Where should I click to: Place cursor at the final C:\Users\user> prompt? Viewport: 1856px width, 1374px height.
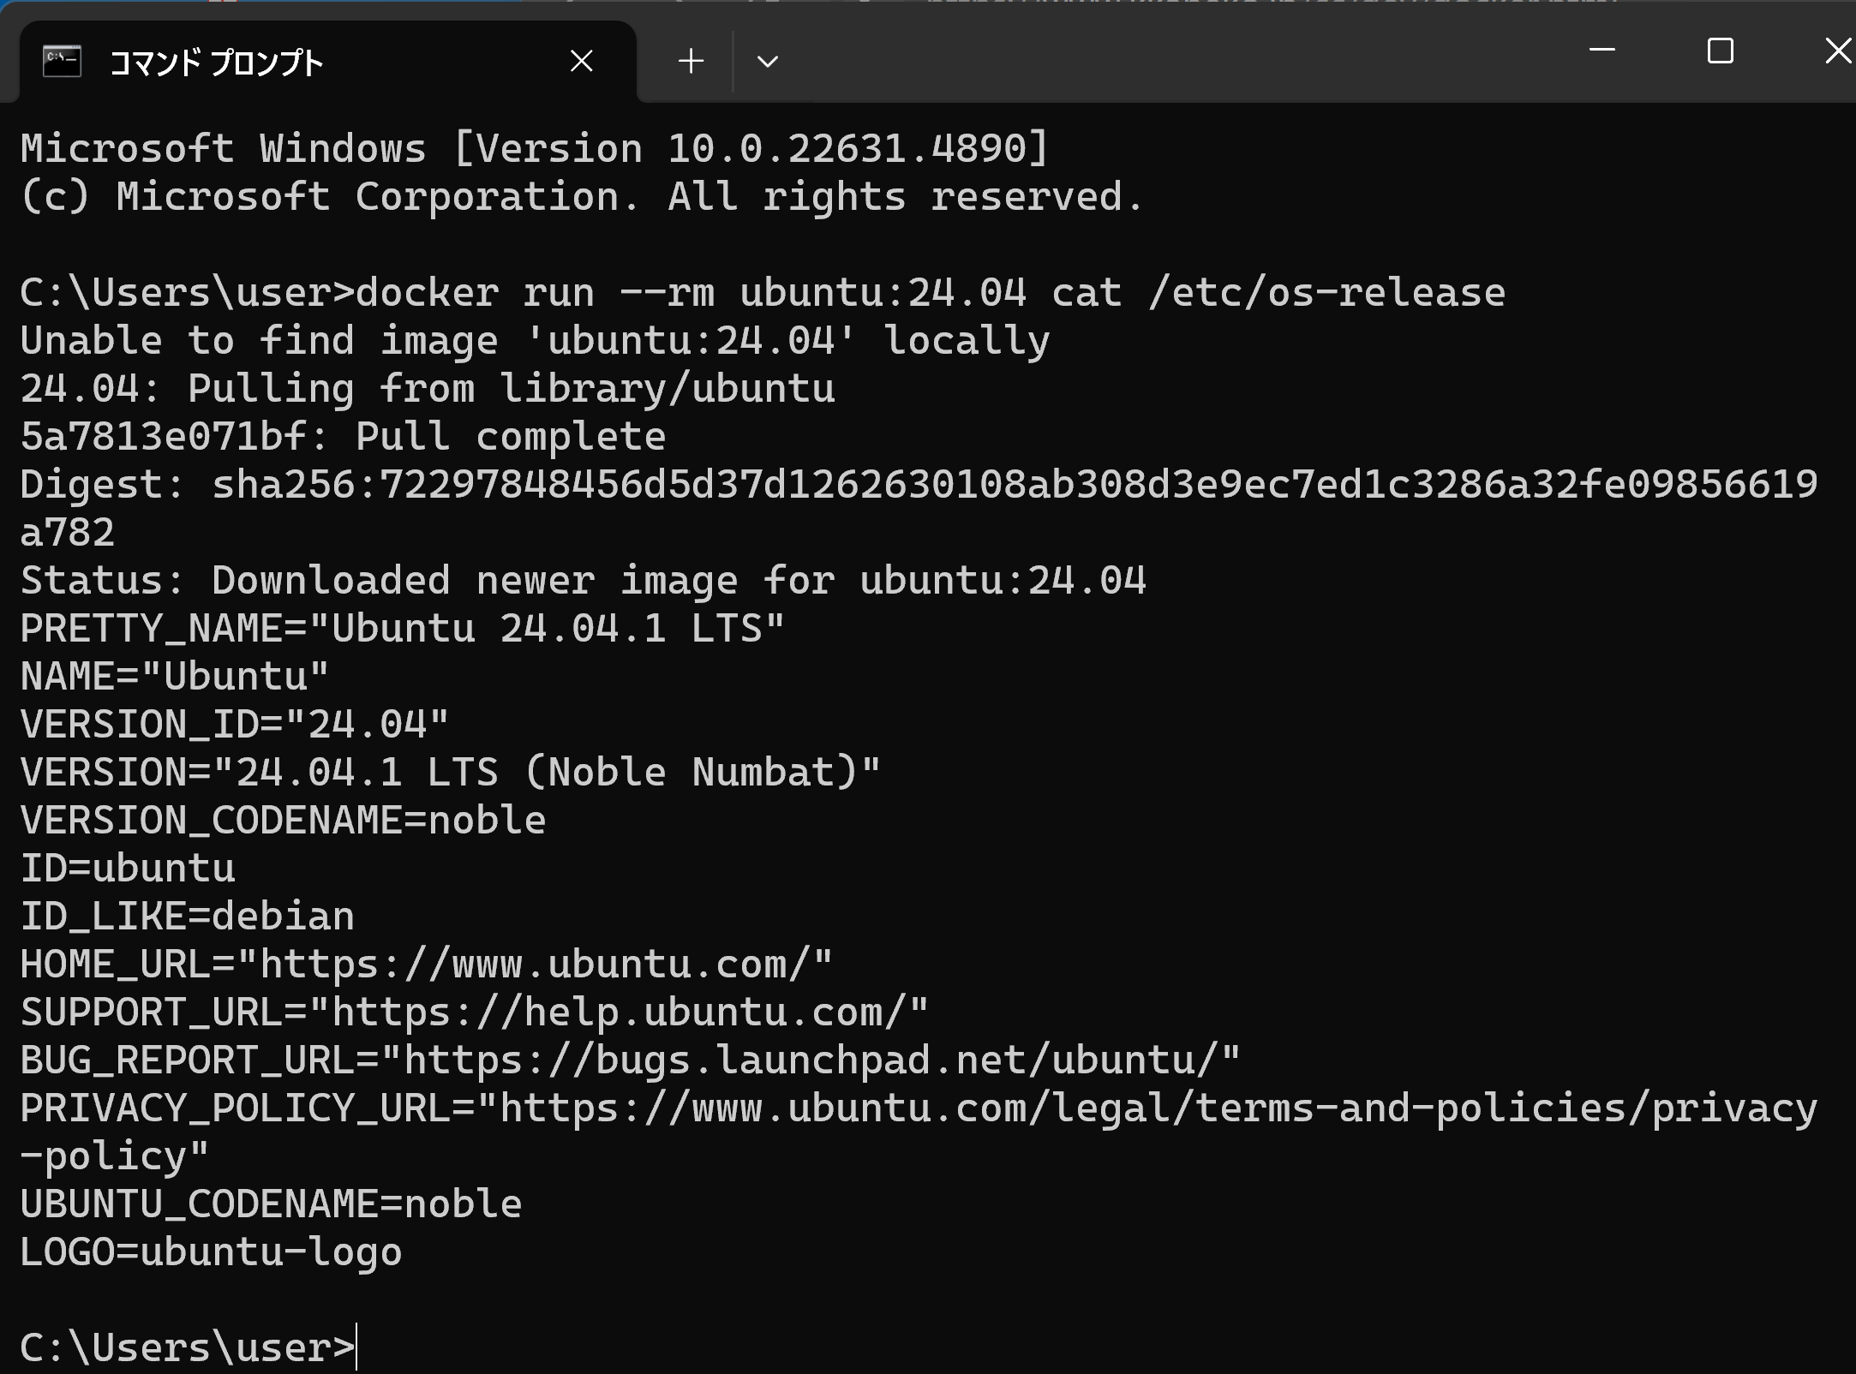click(356, 1347)
